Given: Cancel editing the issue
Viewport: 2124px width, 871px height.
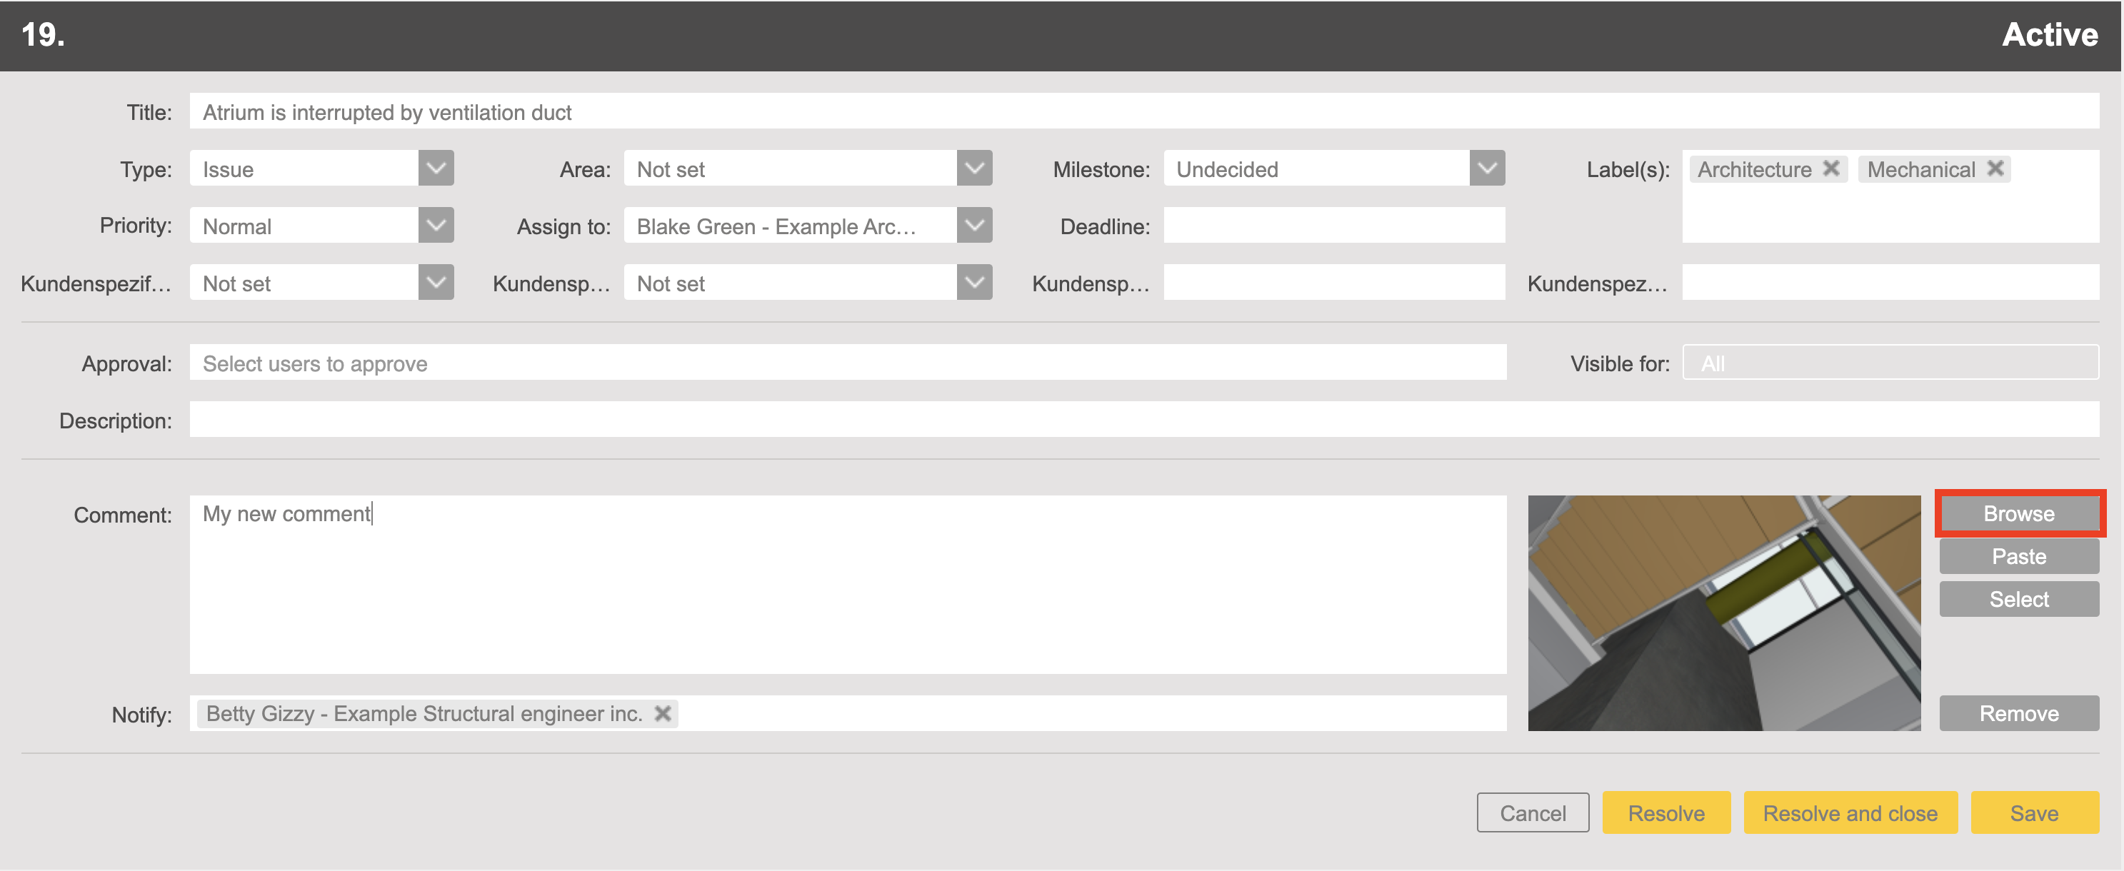Looking at the screenshot, I should pyautogui.click(x=1533, y=812).
